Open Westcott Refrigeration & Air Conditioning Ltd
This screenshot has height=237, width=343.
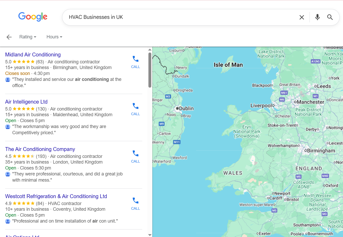56,196
